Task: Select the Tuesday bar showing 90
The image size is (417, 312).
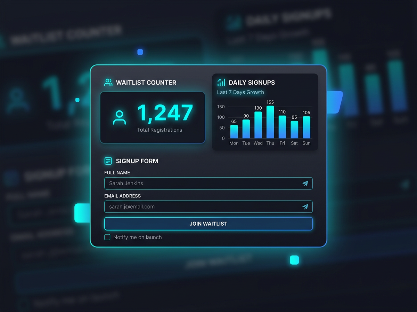Action: coord(246,129)
